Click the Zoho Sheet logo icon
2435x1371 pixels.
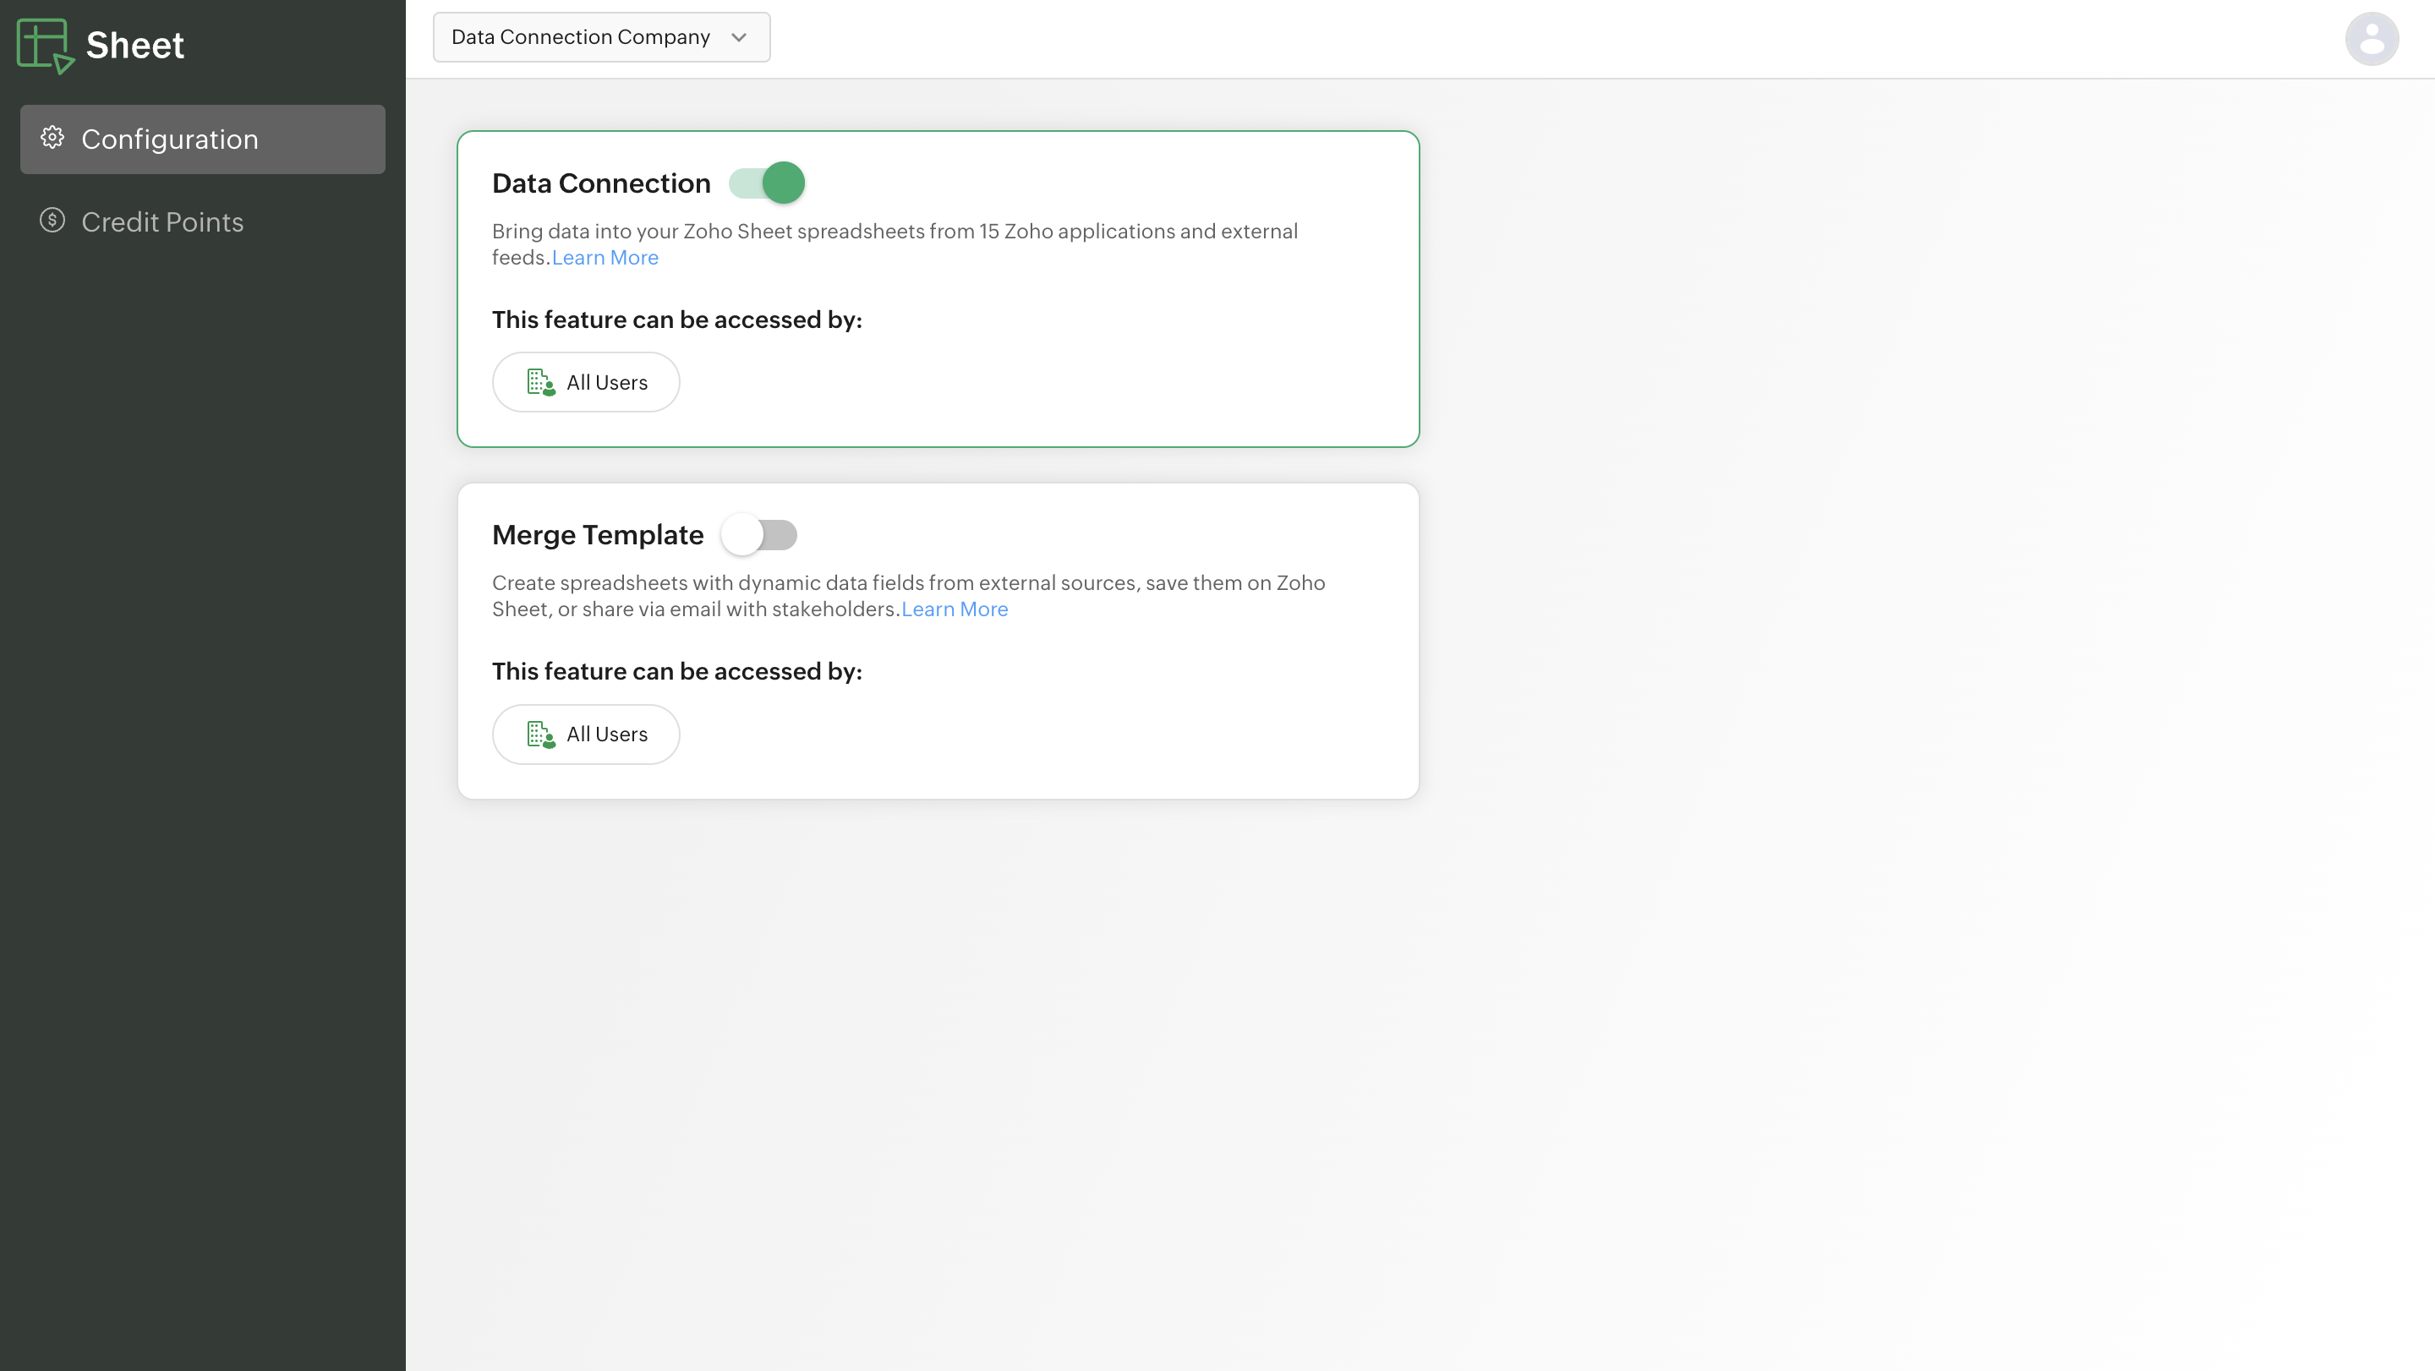(x=45, y=46)
